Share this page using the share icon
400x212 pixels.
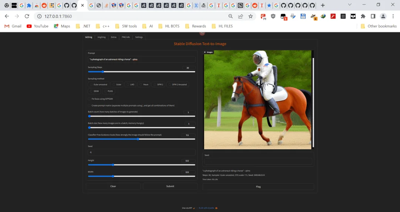(x=241, y=16)
